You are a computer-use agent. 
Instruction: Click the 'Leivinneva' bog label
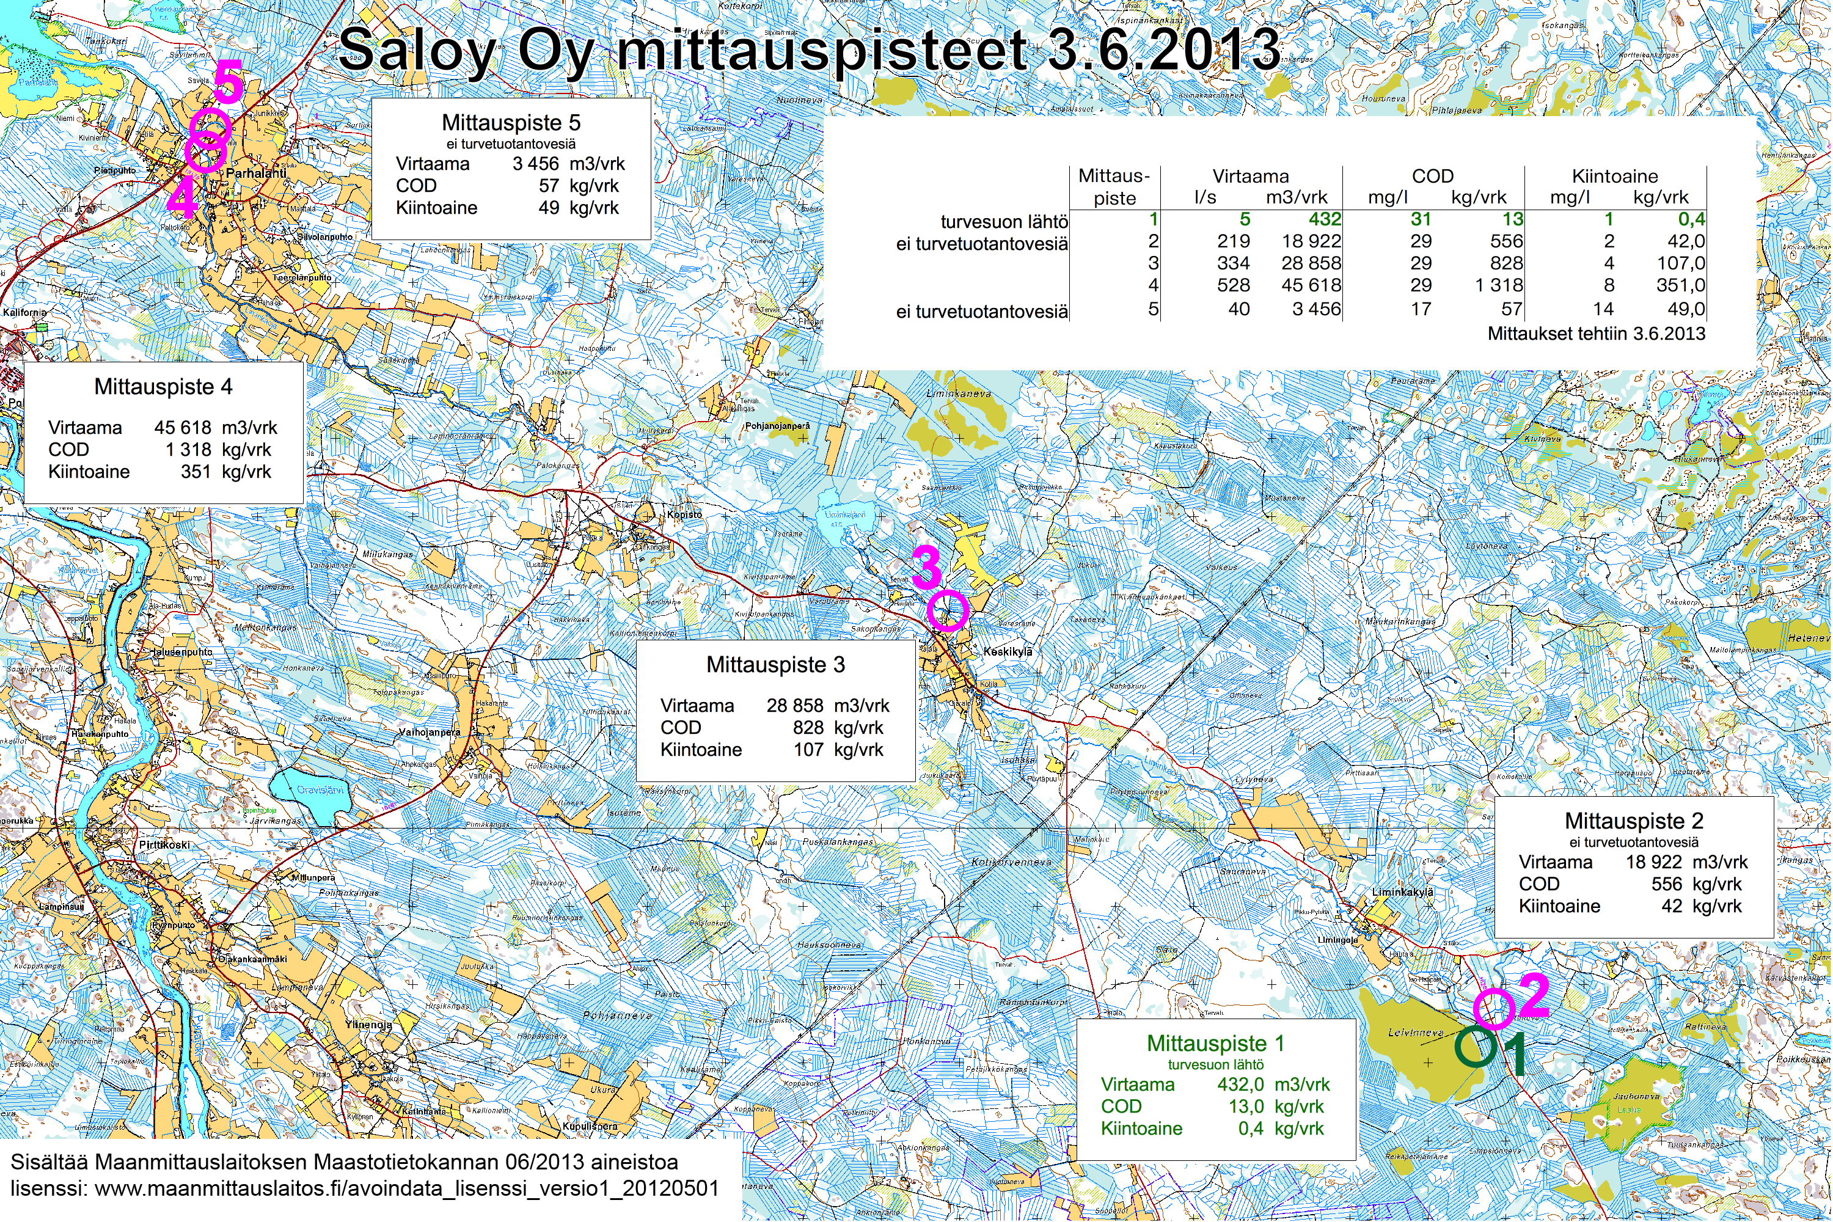click(1415, 1033)
